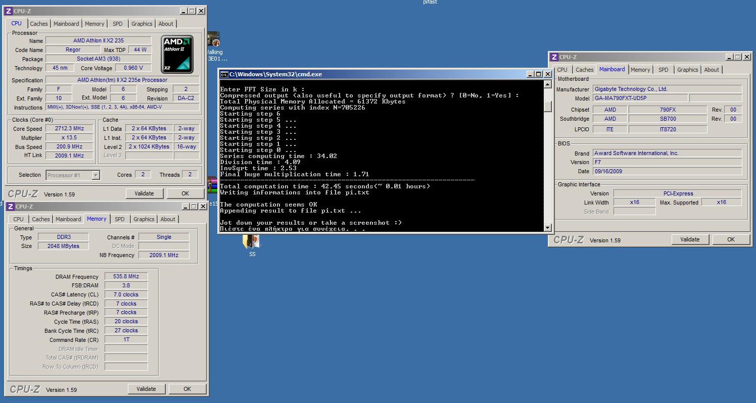
Task: Click OK in the Memory tab window
Action: coord(187,389)
